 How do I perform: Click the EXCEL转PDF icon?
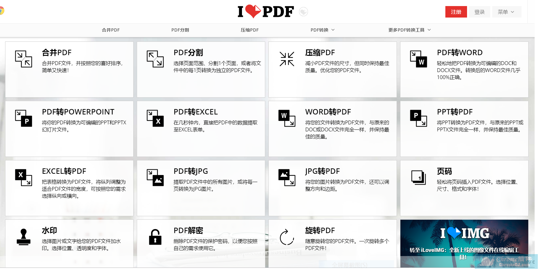point(24,178)
